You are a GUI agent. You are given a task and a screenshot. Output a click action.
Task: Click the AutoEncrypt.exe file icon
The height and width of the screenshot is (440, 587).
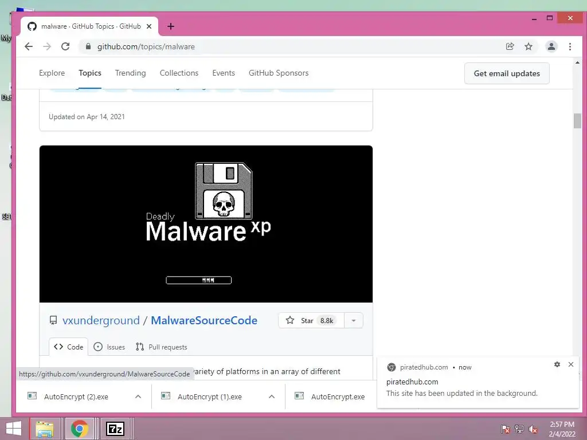click(x=299, y=396)
